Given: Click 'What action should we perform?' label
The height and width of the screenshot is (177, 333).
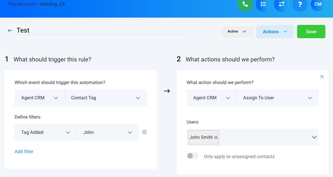Looking at the screenshot, I should [x=220, y=83].
